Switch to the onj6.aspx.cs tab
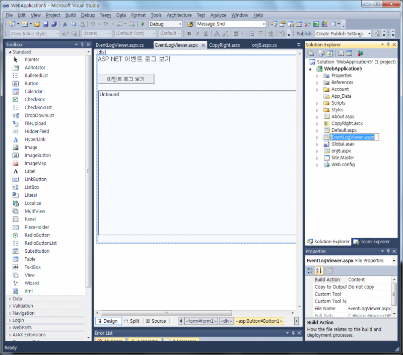 click(x=264, y=45)
